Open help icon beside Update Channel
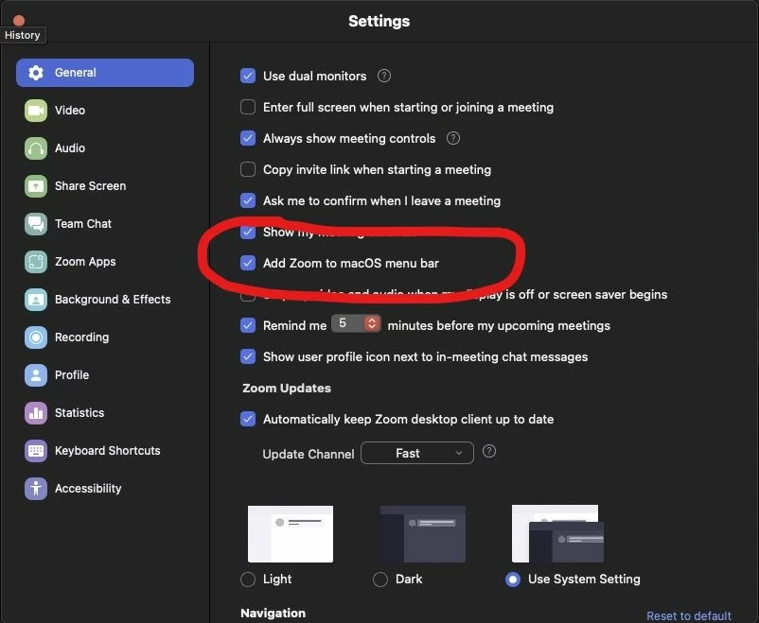 point(489,451)
